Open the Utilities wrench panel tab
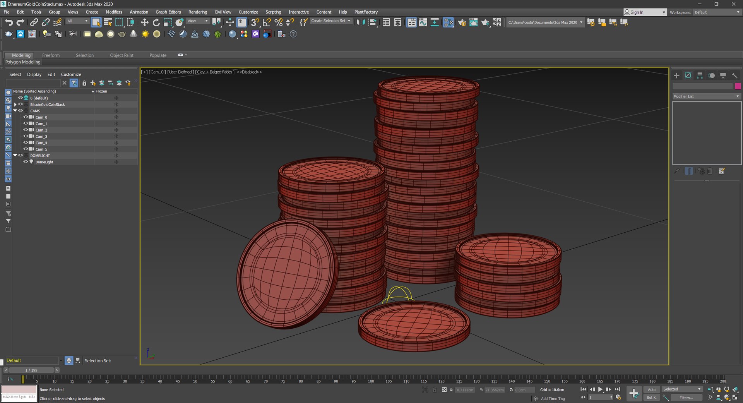Viewport: 743px width, 403px height. tap(734, 75)
